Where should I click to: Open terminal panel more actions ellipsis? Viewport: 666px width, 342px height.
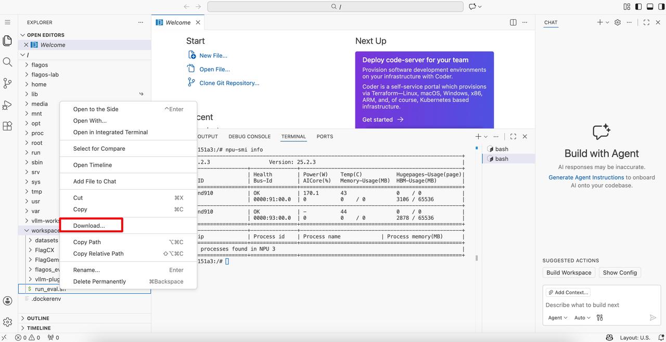click(496, 136)
